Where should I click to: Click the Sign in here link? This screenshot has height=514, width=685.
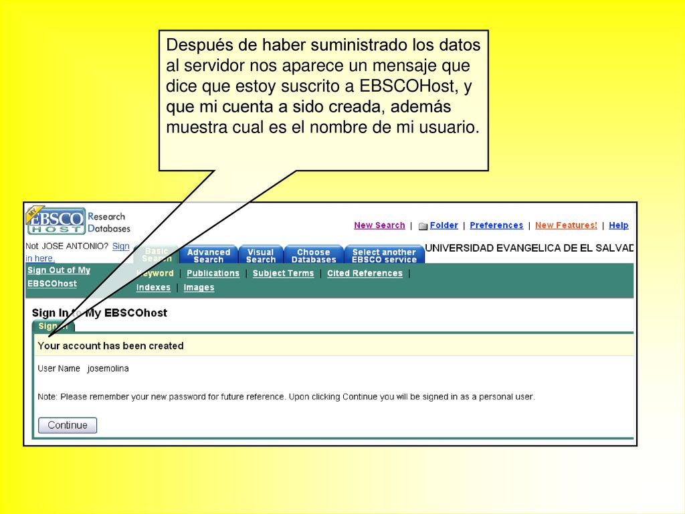tap(78, 252)
